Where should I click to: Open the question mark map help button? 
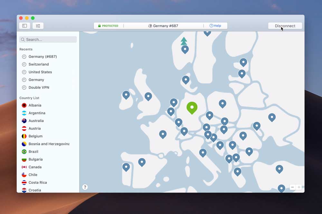tap(85, 187)
